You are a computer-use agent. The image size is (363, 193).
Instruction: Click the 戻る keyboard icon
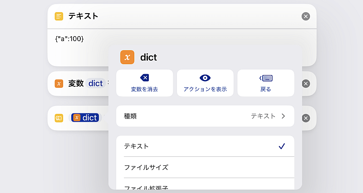[266, 78]
